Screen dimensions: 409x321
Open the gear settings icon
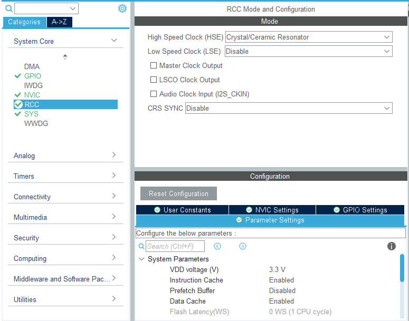pyautogui.click(x=122, y=8)
